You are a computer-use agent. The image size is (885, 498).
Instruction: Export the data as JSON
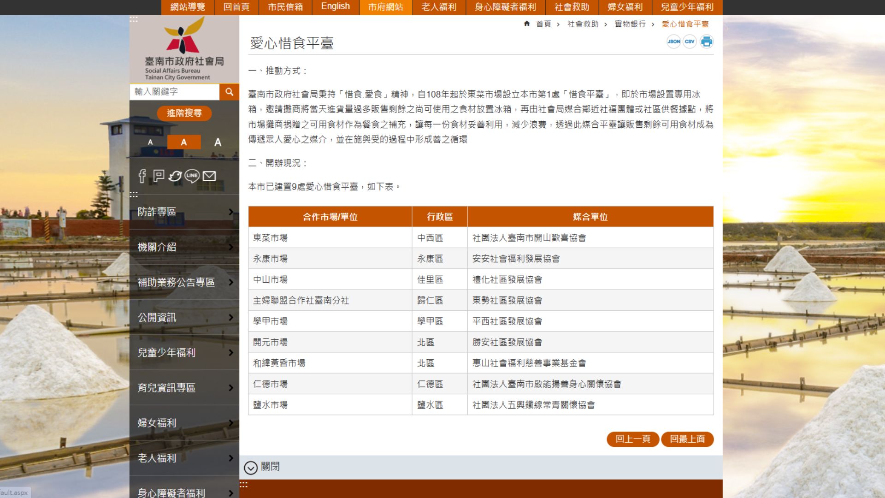click(673, 41)
